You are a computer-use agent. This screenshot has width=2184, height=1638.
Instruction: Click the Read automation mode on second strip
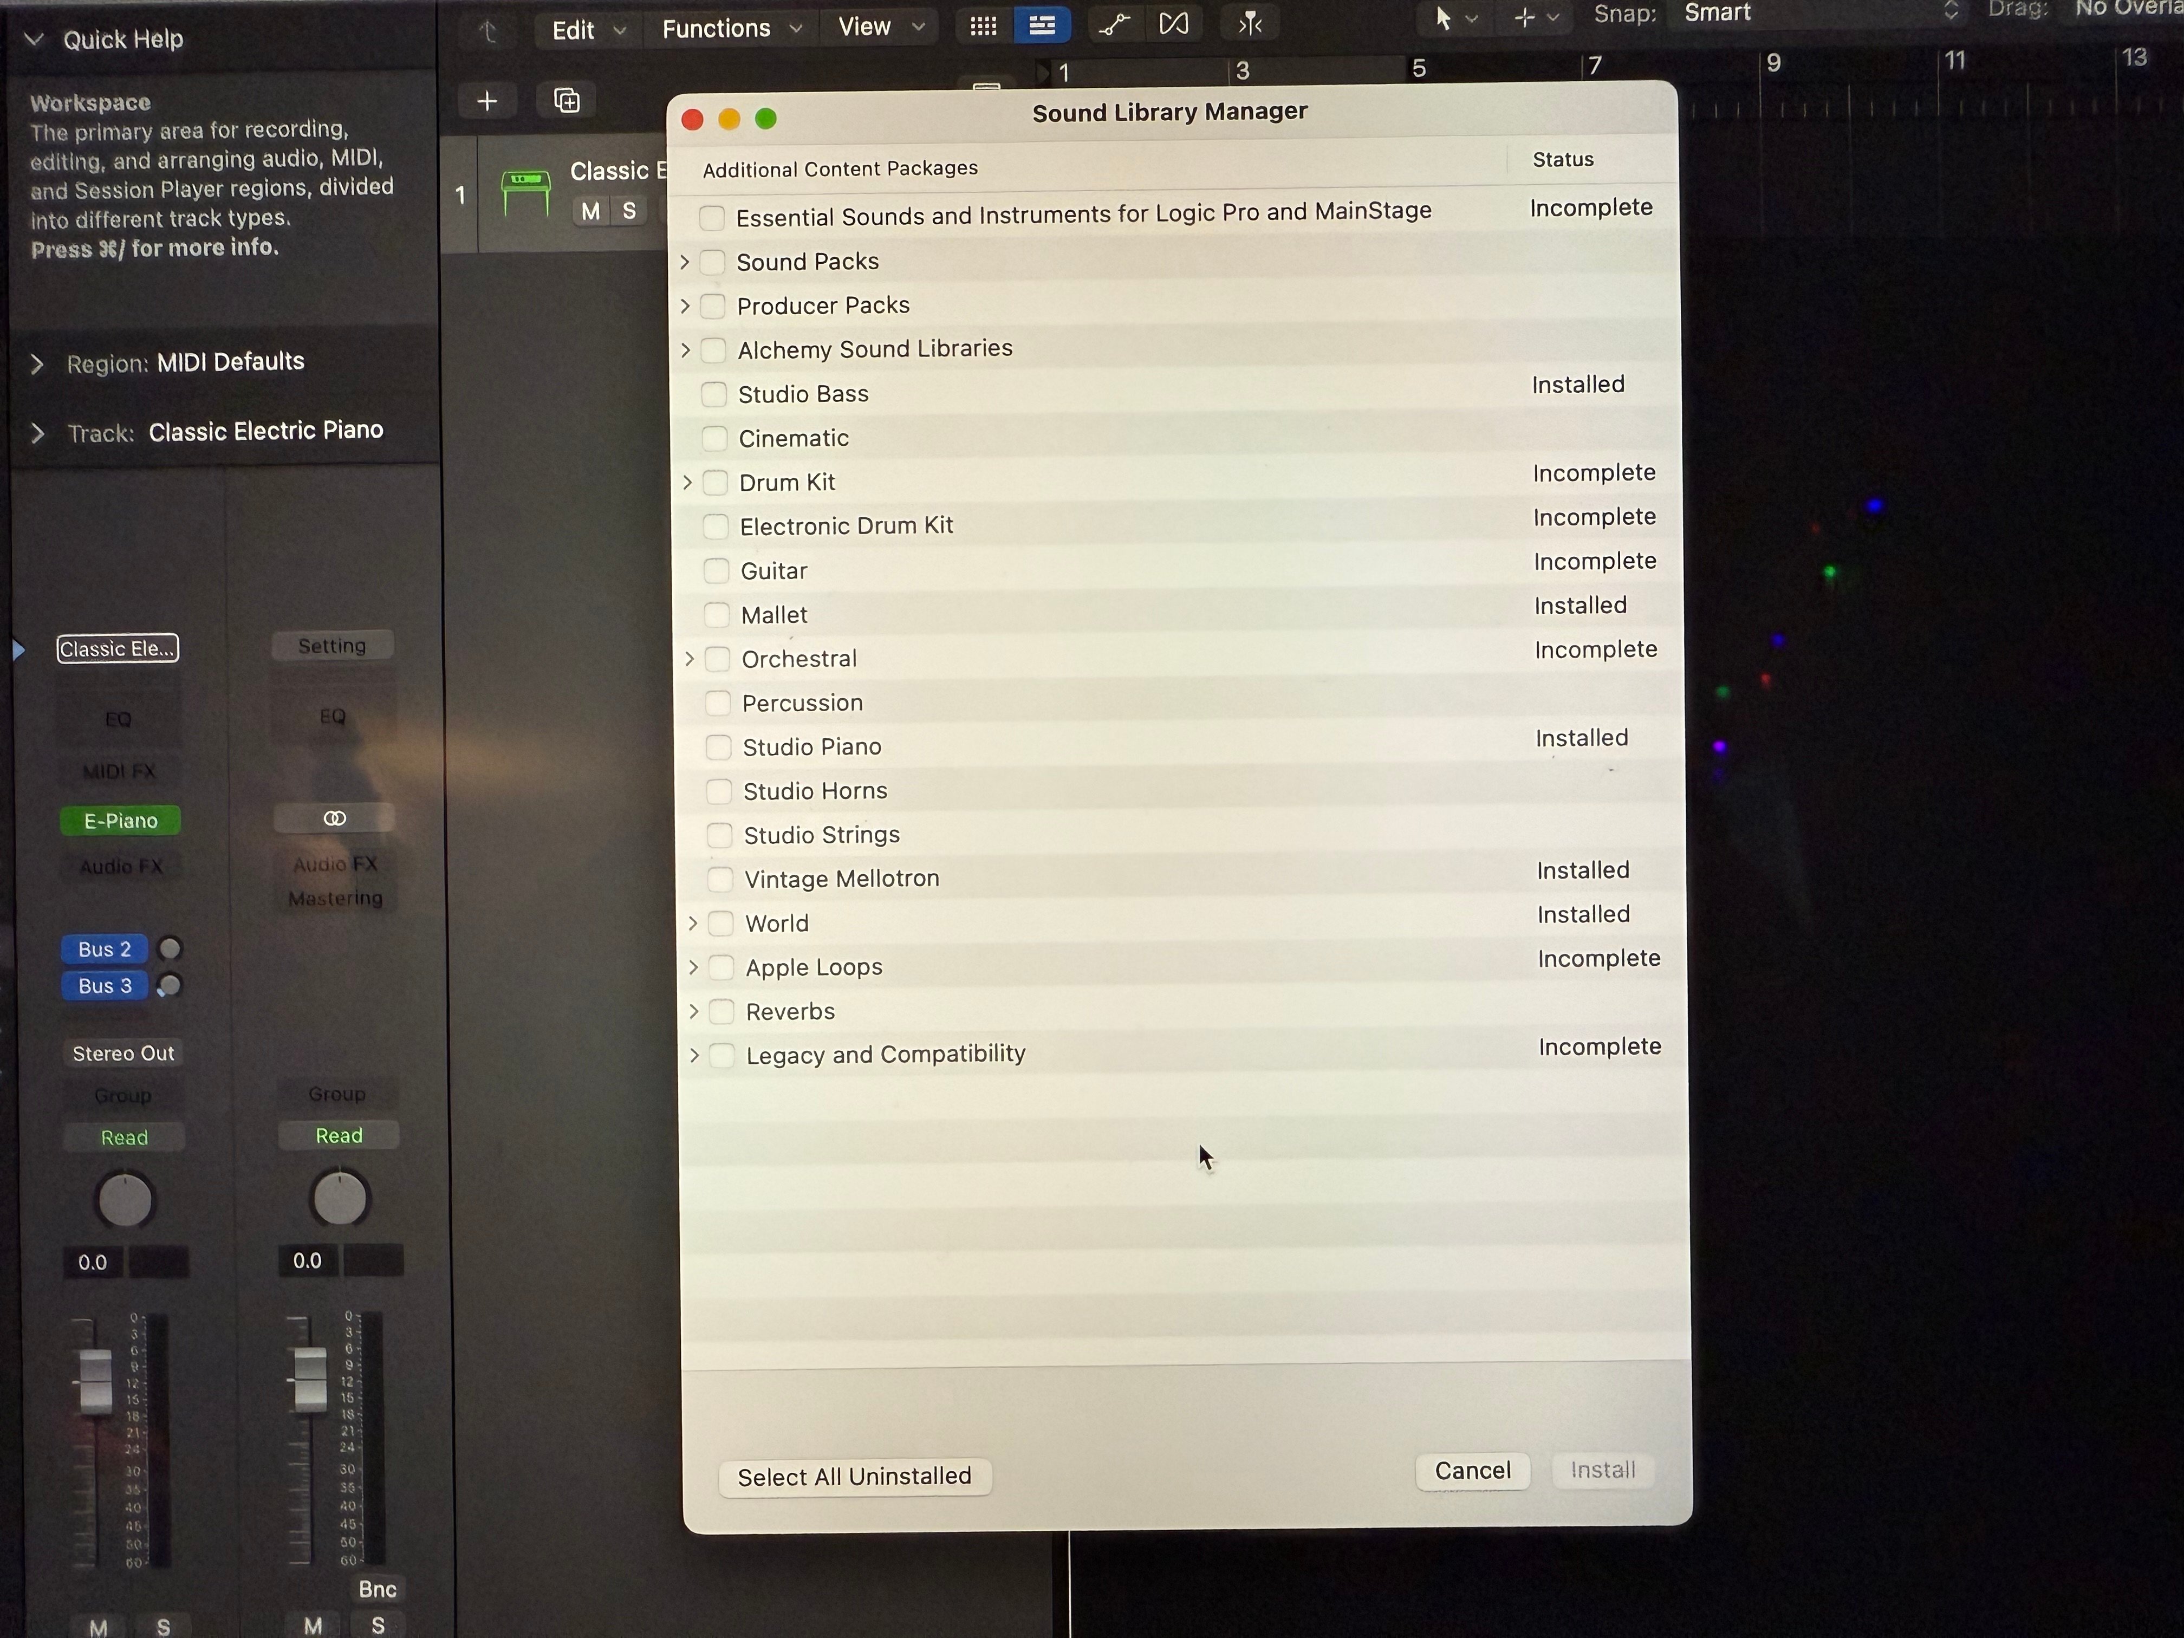[x=339, y=1135]
